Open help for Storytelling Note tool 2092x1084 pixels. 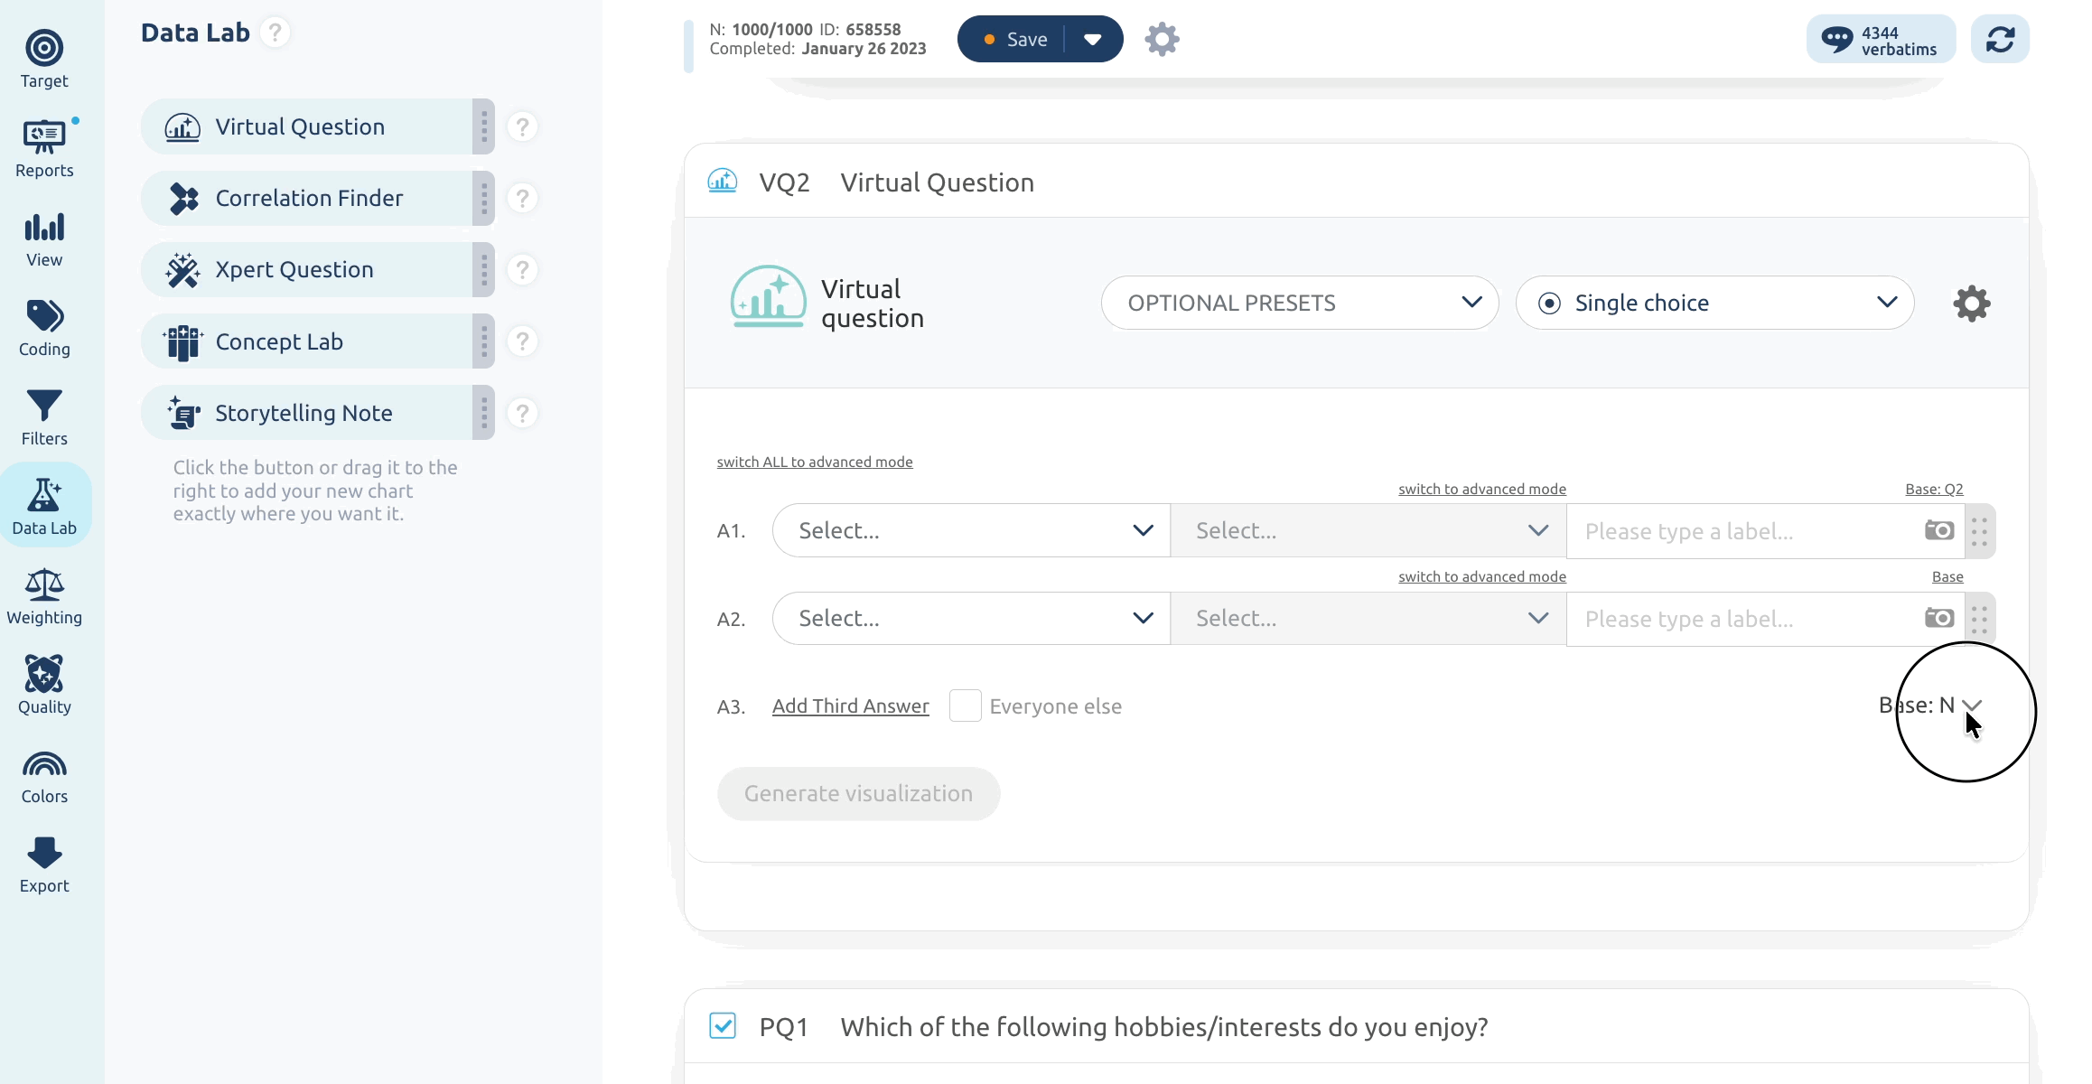point(522,413)
